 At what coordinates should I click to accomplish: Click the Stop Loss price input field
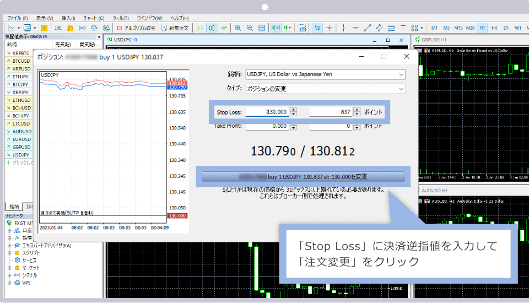[267, 112]
